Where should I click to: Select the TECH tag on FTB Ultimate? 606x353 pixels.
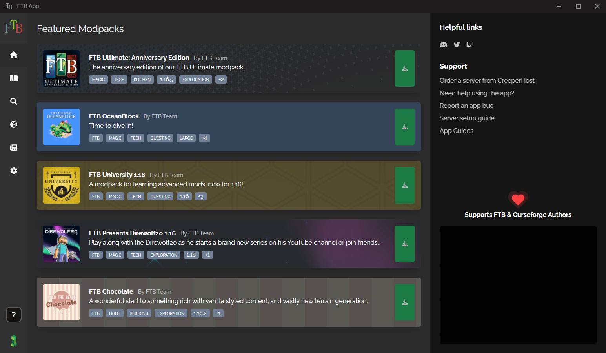[x=119, y=80]
